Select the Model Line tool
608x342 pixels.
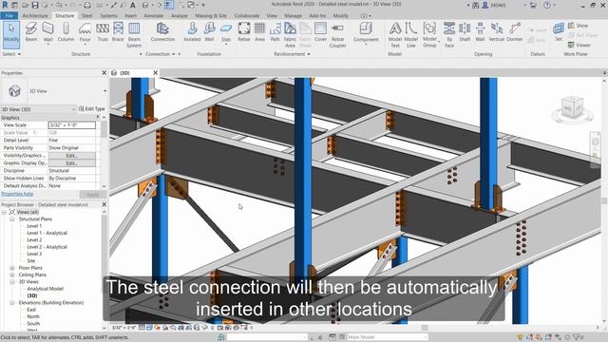[411, 35]
